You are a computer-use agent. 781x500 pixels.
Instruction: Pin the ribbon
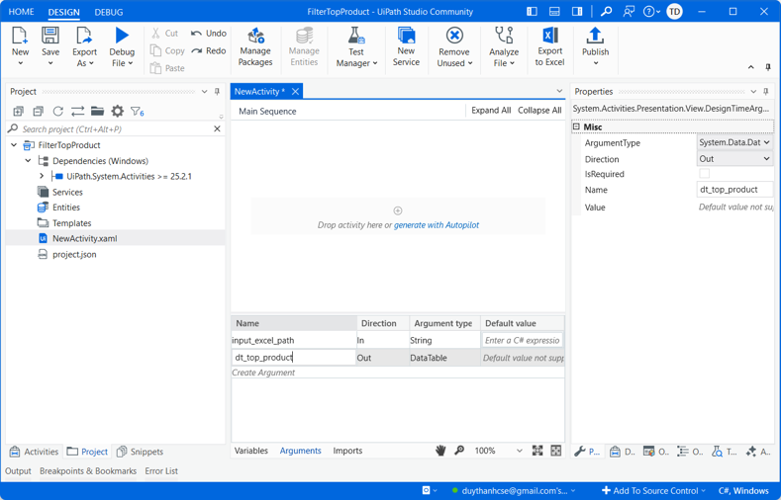point(767,67)
